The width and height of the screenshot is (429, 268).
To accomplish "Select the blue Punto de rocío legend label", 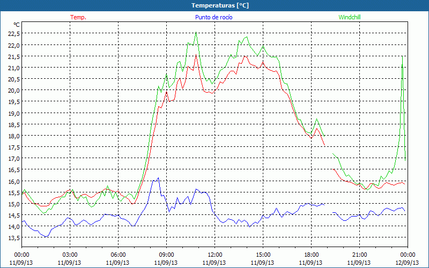I will coord(213,17).
